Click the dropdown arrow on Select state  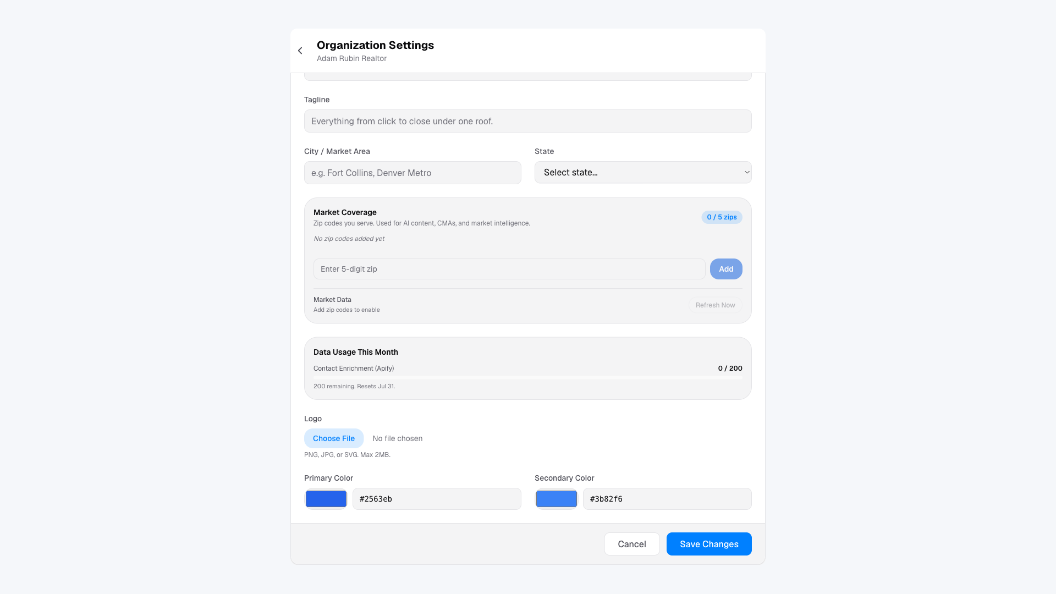click(747, 172)
